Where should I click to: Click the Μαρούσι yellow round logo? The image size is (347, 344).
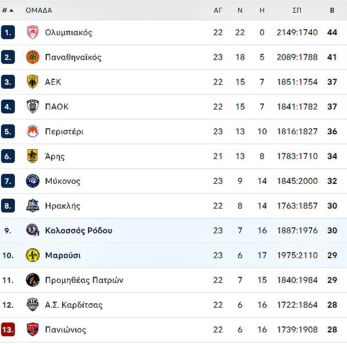pos(33,255)
